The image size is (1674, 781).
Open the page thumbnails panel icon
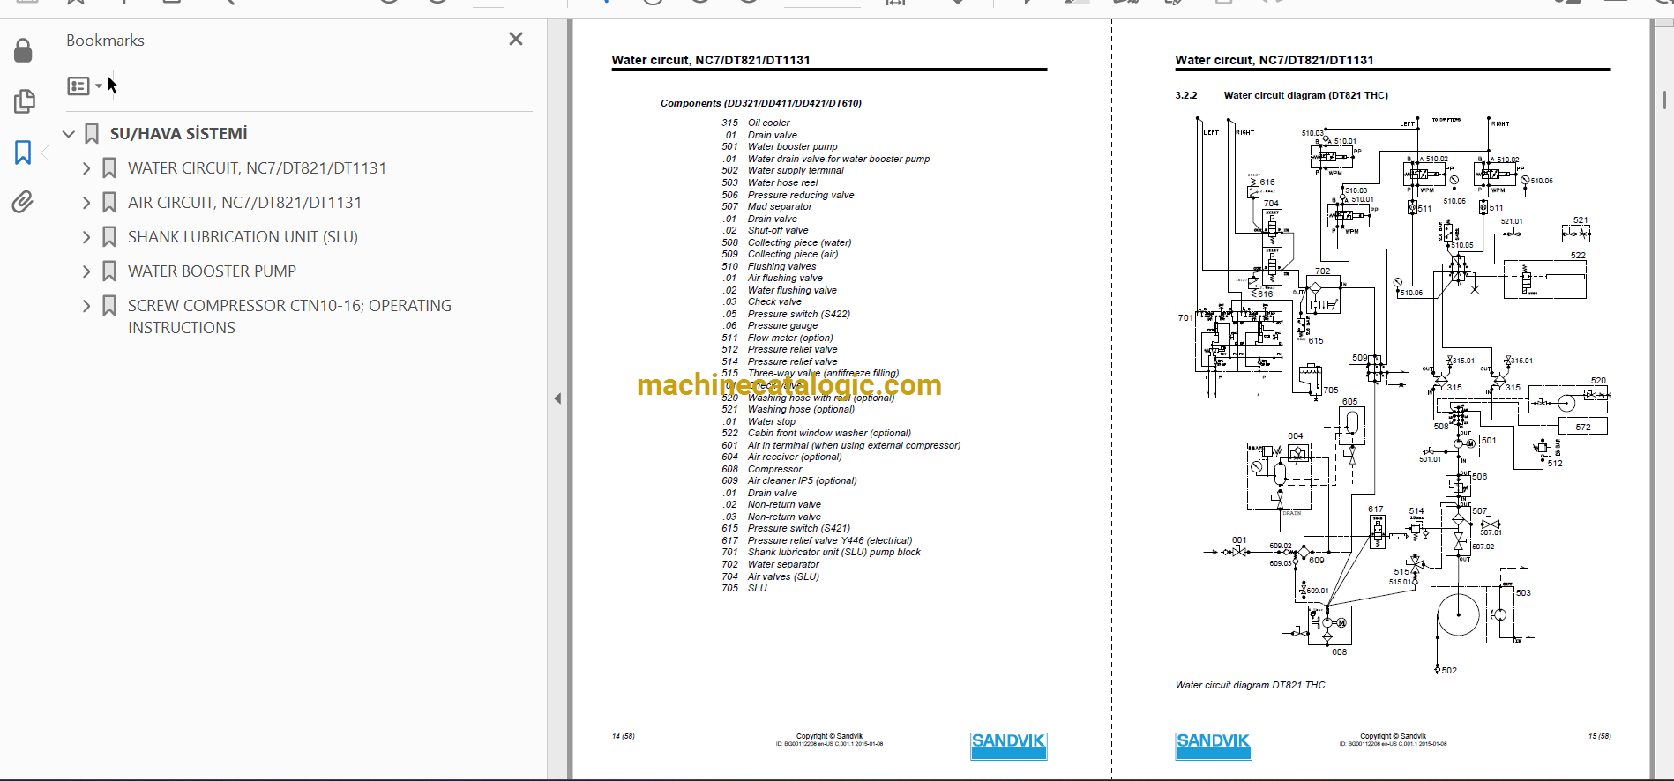point(24,101)
